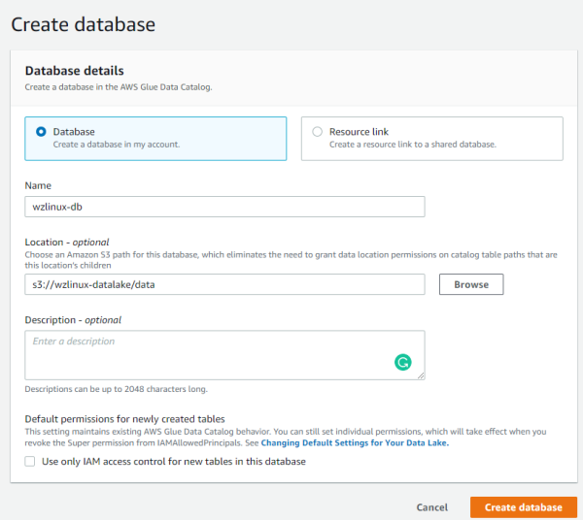Viewport: 583px width, 520px height.
Task: Click the description textarea resize handle
Action: [x=421, y=375]
